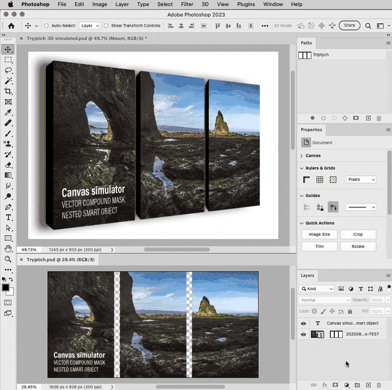Viewport: 392px width, 390px height.
Task: Select the Dodge tool
Action: pyautogui.click(x=8, y=197)
